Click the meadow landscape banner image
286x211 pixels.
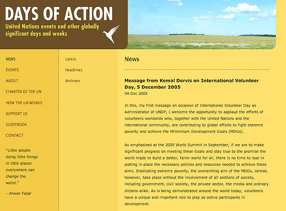tap(201, 25)
